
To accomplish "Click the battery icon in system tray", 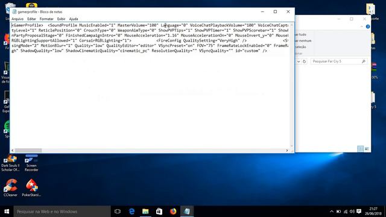I will coord(339,212).
